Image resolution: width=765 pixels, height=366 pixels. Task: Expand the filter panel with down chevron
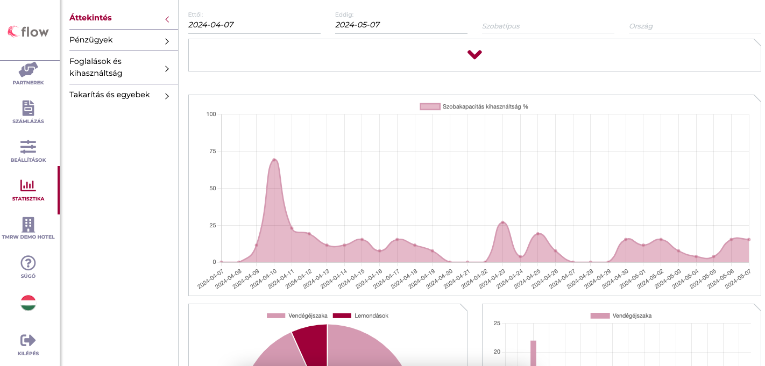click(x=474, y=54)
